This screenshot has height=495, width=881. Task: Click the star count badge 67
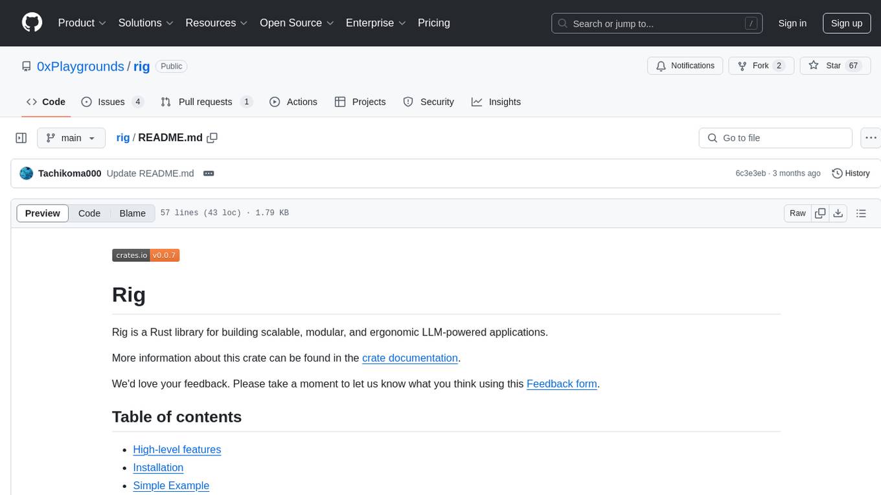pyautogui.click(x=854, y=65)
